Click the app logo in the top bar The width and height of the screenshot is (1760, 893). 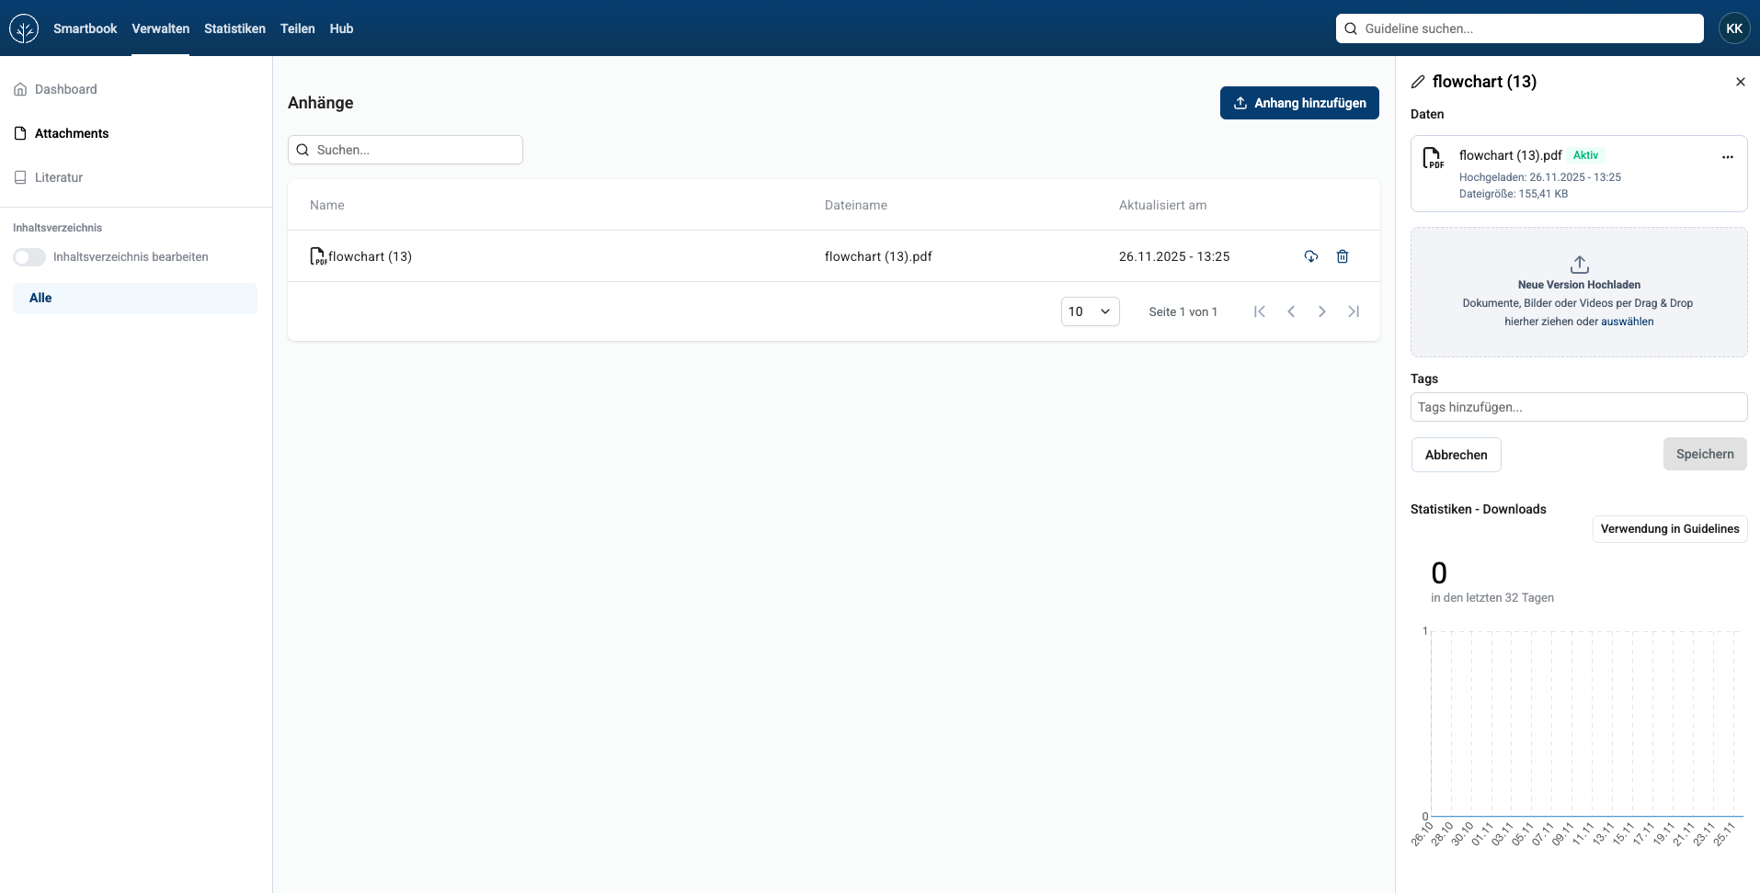24,28
